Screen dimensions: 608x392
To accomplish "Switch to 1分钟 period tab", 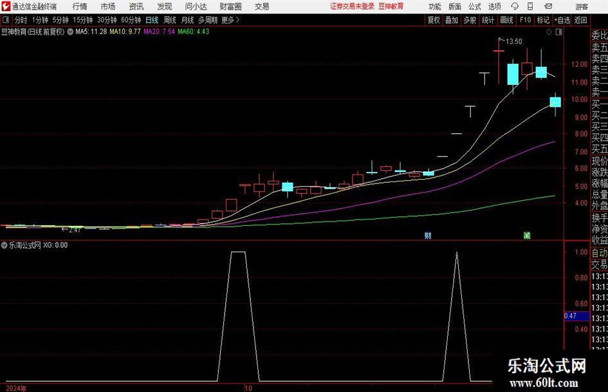I will point(40,20).
